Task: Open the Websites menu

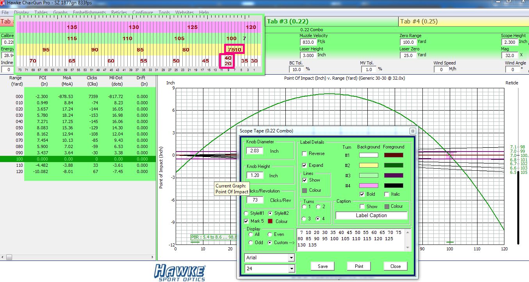Action: click(184, 12)
